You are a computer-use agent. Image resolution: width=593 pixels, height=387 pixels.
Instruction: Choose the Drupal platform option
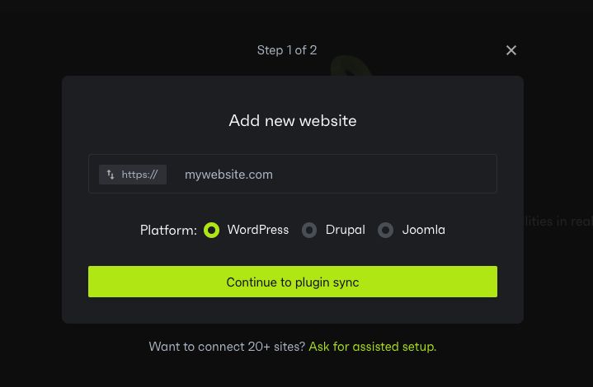pyautogui.click(x=309, y=230)
